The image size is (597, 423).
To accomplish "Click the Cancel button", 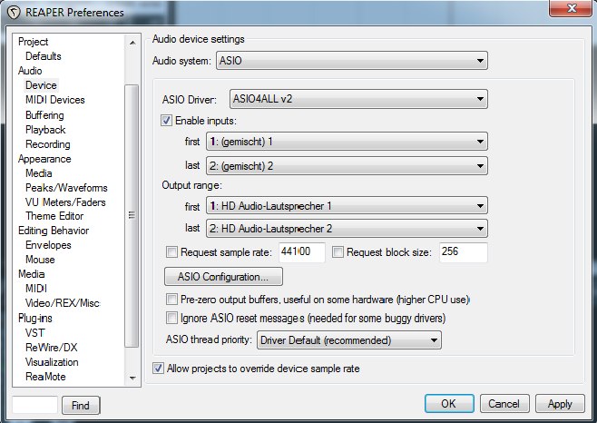I will click(504, 404).
